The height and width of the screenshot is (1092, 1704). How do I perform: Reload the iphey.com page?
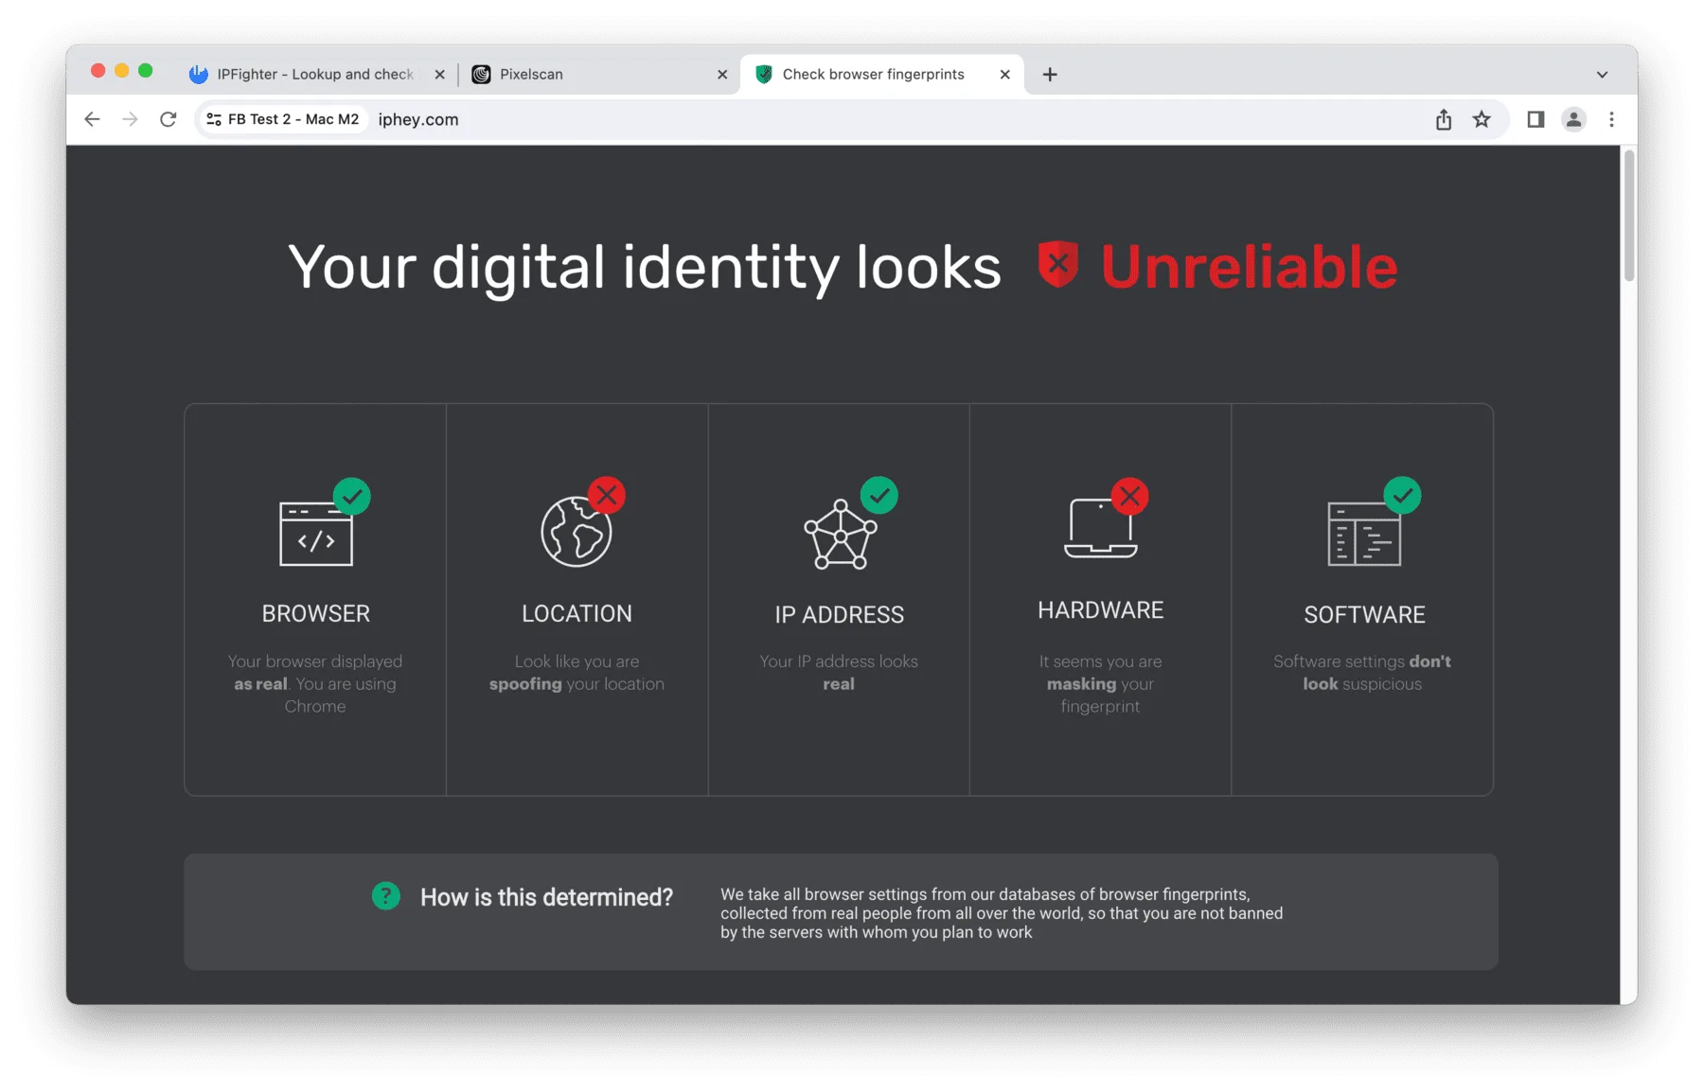coord(169,119)
